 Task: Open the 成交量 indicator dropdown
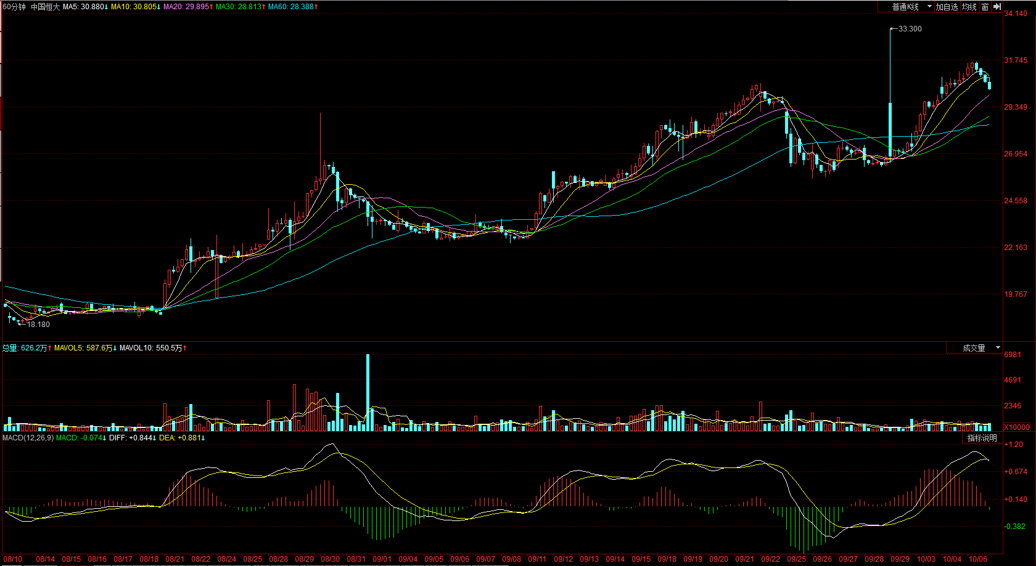coord(975,348)
